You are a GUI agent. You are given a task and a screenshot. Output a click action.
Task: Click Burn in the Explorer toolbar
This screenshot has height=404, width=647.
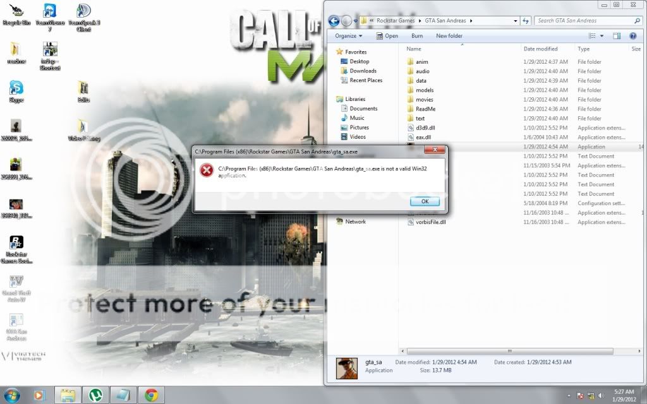(417, 36)
